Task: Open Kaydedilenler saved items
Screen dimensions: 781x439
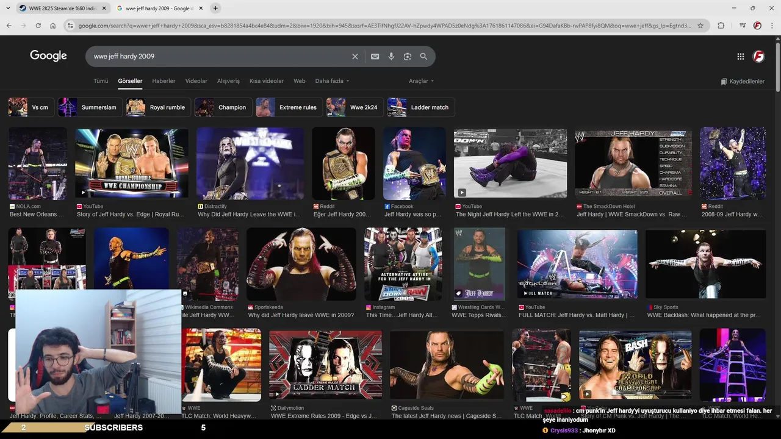Action: pyautogui.click(x=743, y=81)
